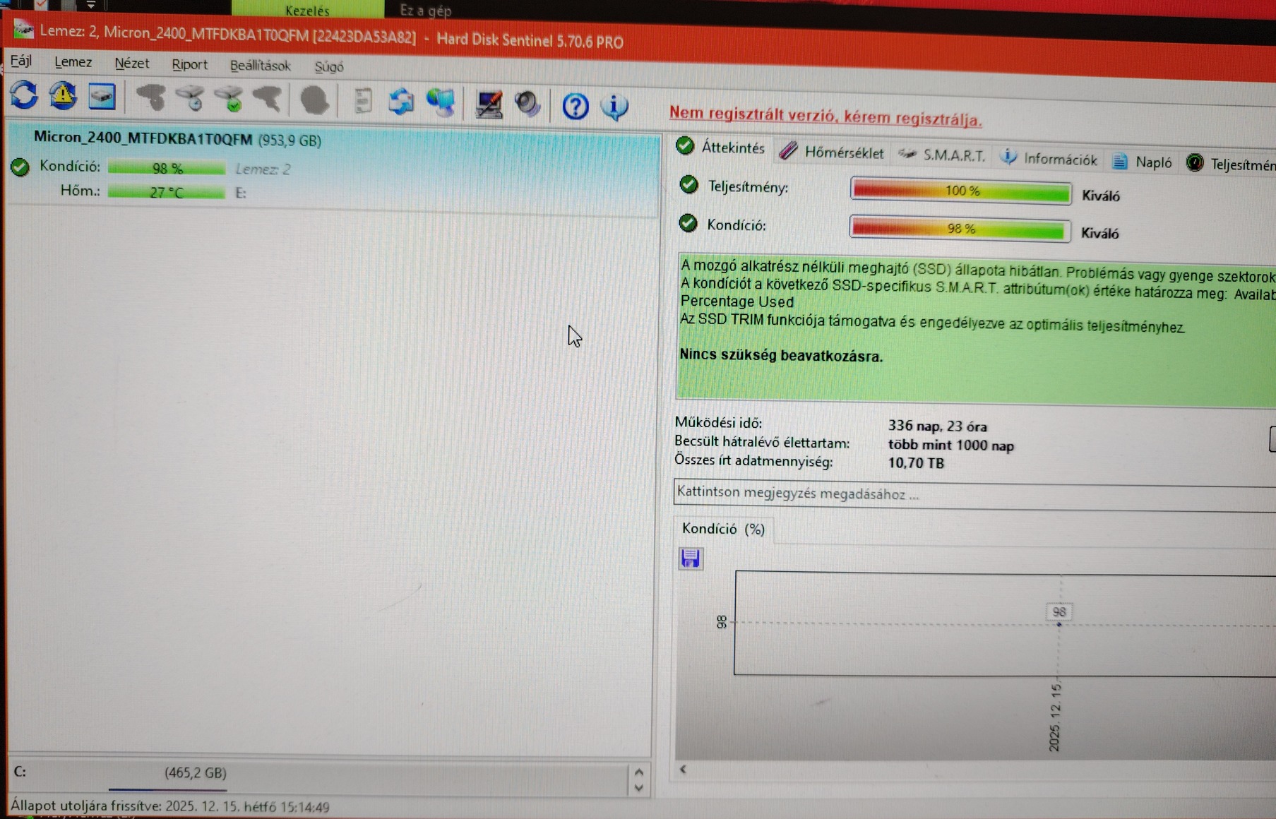This screenshot has width=1276, height=819.
Task: Switch to the Hőmérséklet tab
Action: click(x=832, y=152)
